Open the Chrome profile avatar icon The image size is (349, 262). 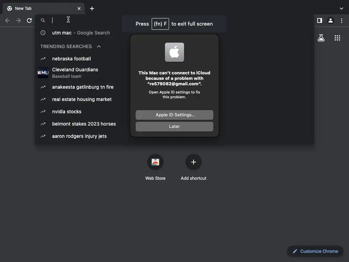pyautogui.click(x=331, y=20)
